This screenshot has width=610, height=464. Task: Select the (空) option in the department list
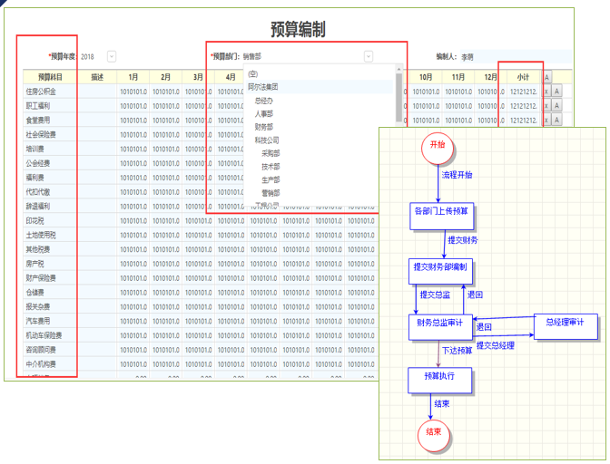320,73
